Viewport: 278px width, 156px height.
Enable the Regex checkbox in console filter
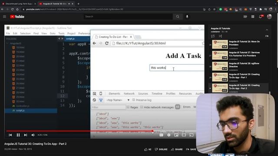click(x=128, y=107)
